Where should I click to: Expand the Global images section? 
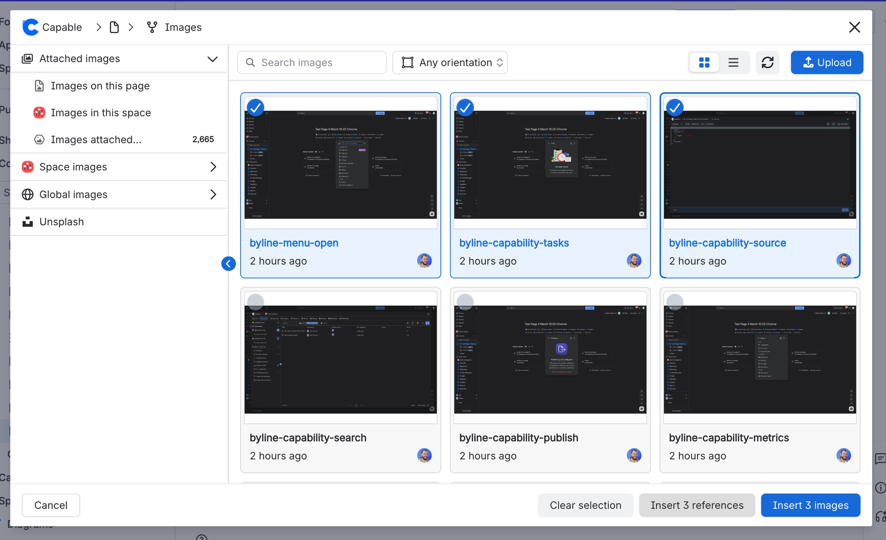pos(213,194)
